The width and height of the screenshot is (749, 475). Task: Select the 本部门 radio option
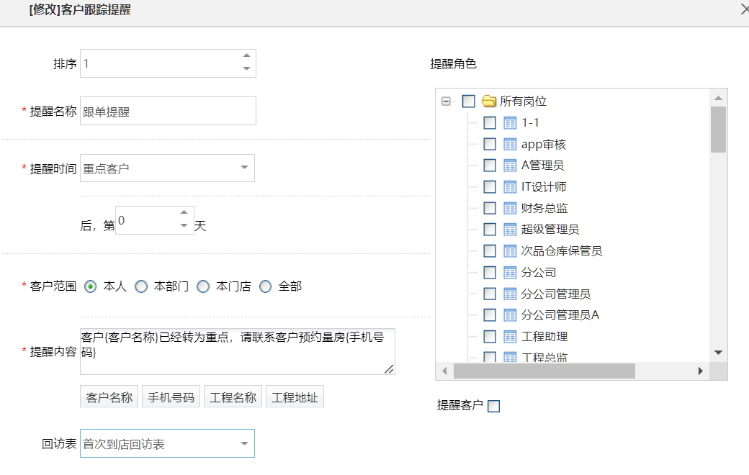click(x=141, y=286)
